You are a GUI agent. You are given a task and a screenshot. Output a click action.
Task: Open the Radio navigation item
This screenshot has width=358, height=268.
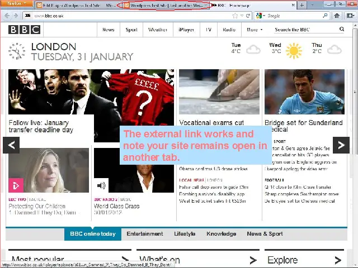coord(229,30)
